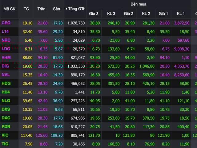Click NLG Giá 1 price 41.10
This screenshot has height=148, width=197.
click(x=165, y=101)
